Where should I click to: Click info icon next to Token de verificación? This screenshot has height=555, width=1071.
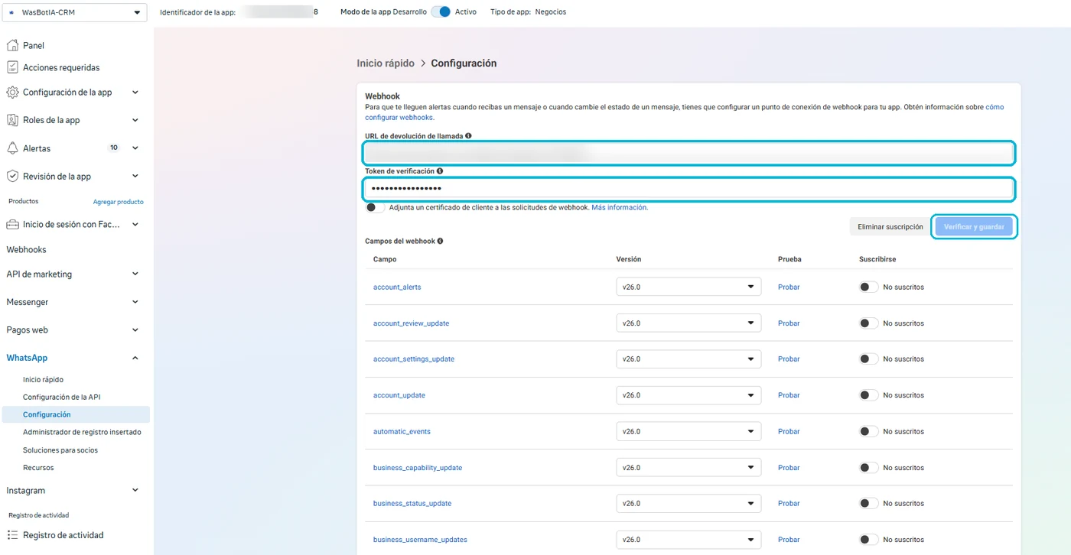pos(440,171)
